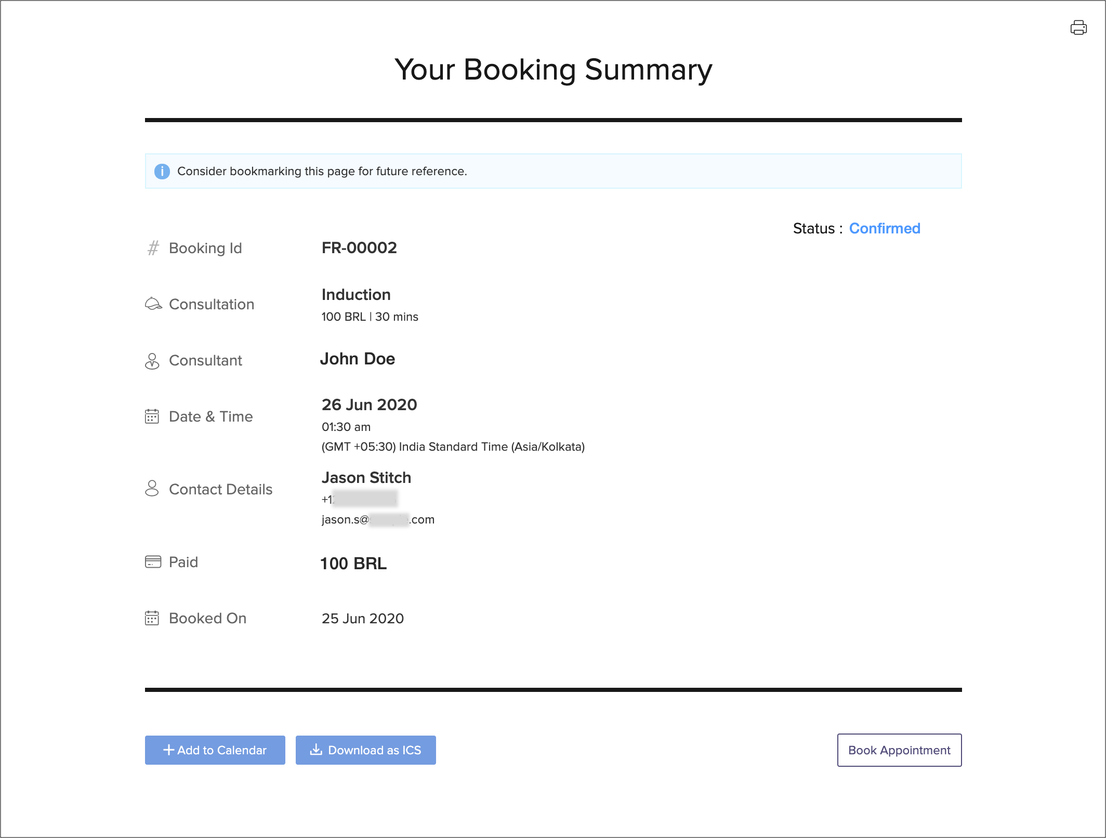Click the consultant name John Doe
Viewport: 1106px width, 838px height.
point(357,359)
